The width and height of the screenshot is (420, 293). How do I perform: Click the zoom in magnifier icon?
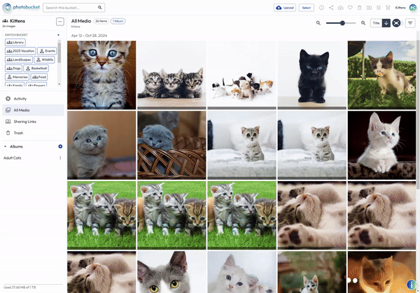pyautogui.click(x=363, y=23)
